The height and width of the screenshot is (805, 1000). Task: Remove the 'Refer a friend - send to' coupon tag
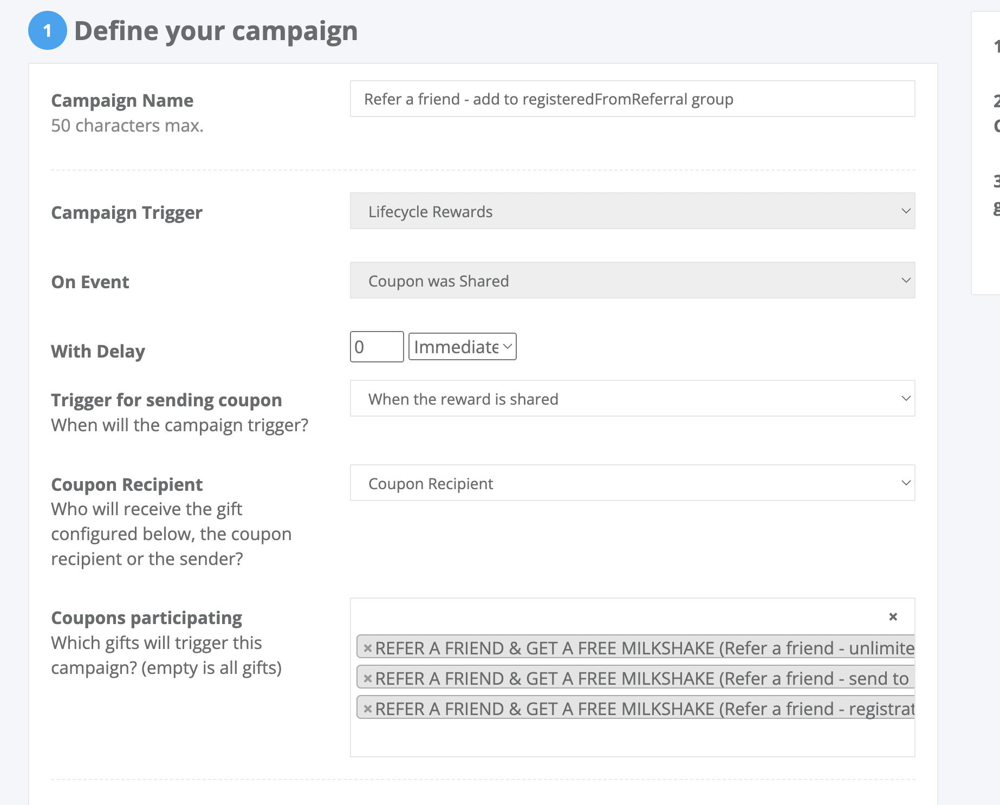[x=368, y=678]
